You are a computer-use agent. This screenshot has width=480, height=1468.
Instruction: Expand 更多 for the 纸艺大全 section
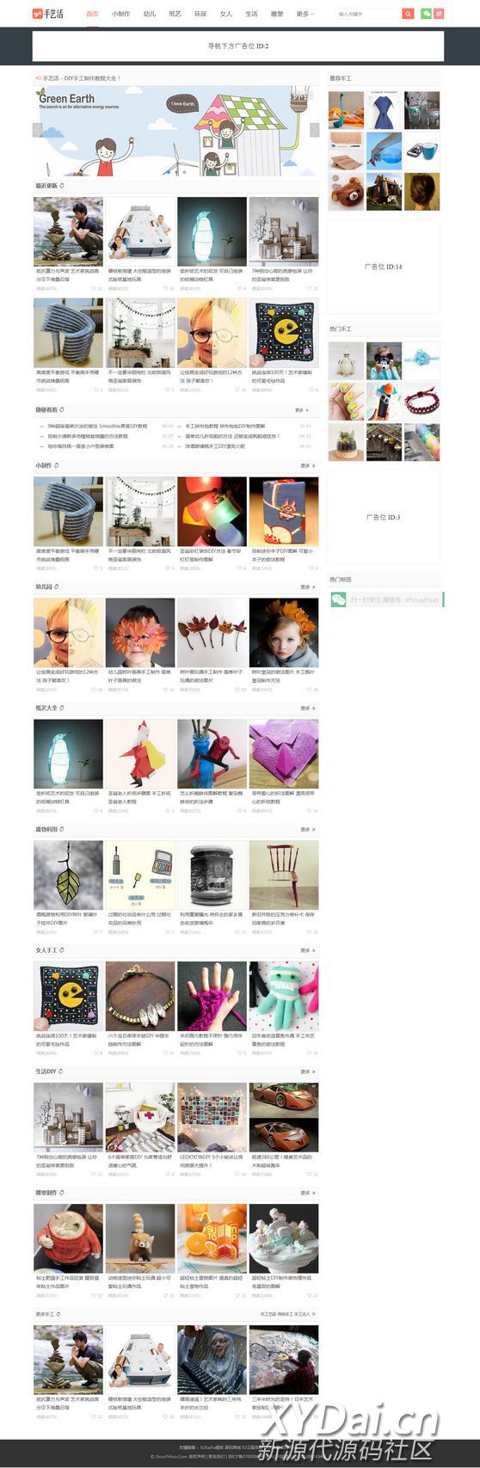(307, 708)
